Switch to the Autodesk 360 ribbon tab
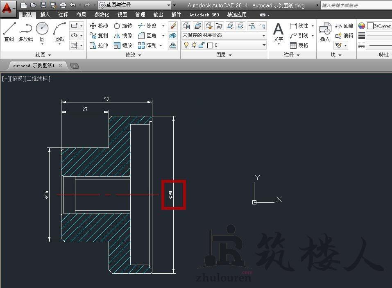Image resolution: width=392 pixels, height=288 pixels. (204, 15)
